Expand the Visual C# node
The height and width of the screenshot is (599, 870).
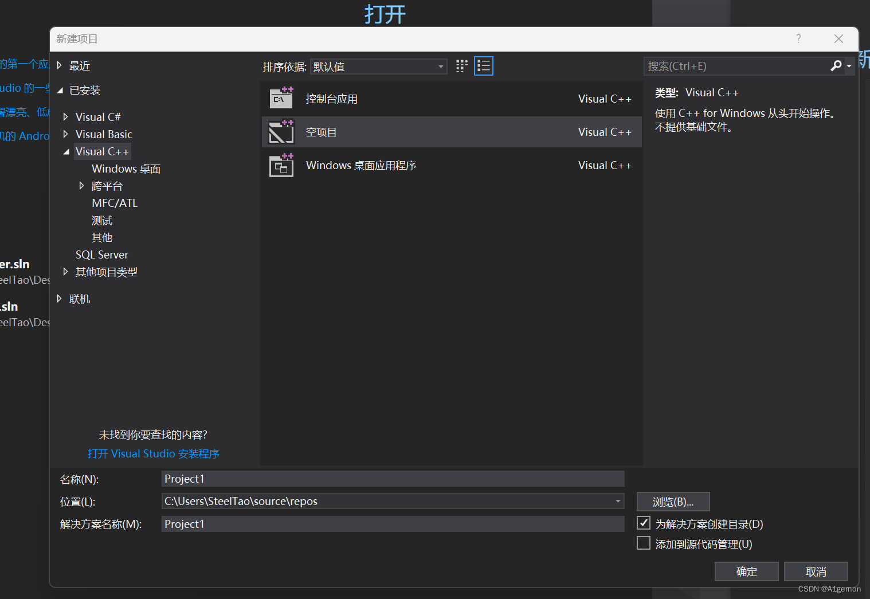point(65,116)
